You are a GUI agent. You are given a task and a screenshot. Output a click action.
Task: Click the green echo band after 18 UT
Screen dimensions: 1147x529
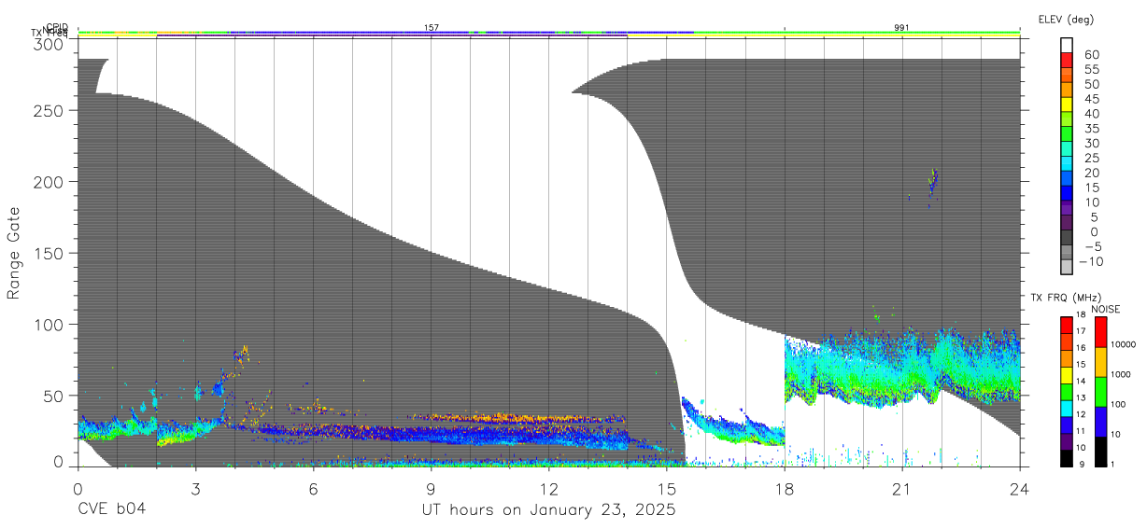tap(901, 369)
